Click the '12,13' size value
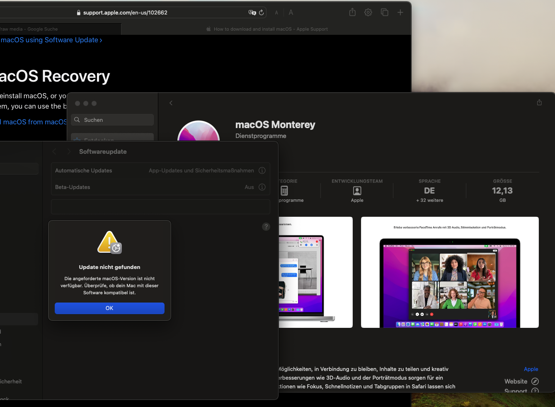This screenshot has height=407, width=555. 502,191
